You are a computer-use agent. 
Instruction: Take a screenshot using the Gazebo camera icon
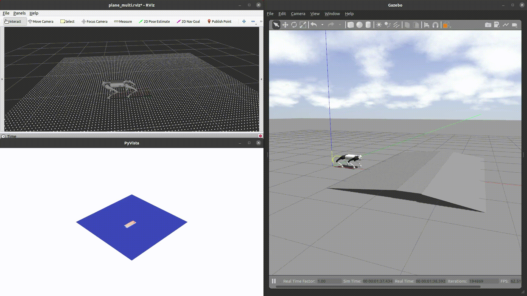pyautogui.click(x=488, y=25)
